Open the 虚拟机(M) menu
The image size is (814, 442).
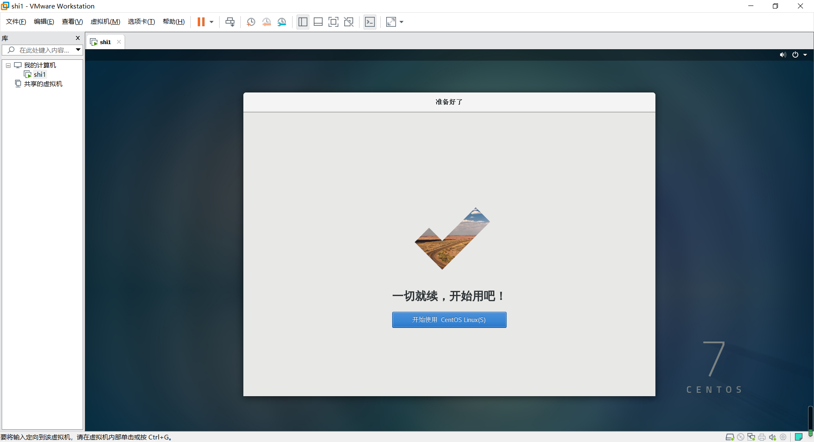106,22
